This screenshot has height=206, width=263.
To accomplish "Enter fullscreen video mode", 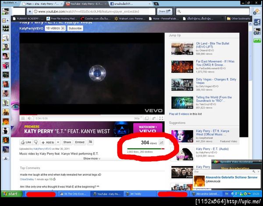I will (161, 118).
